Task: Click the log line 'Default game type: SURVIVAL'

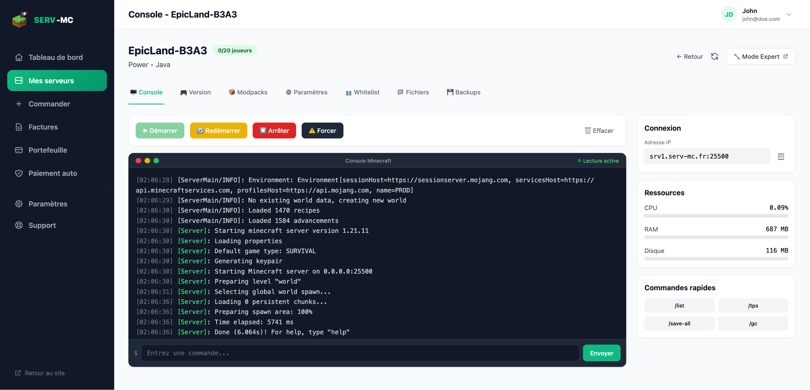Action: [226, 251]
